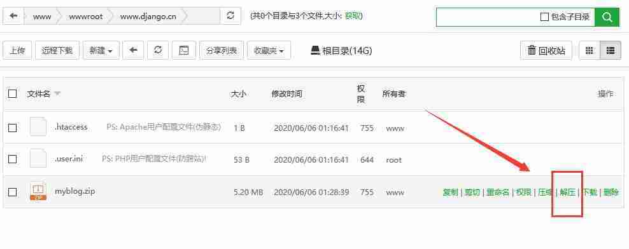629x249 pixels.
Task: Click 解压 to extract myblog.zip
Action: 568,192
